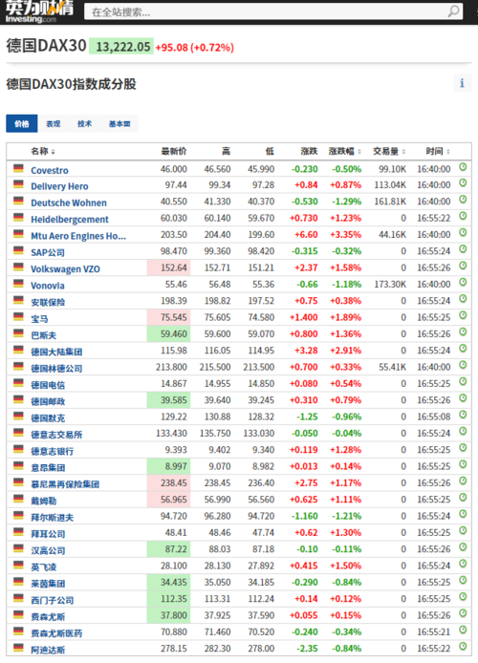
Task: Click the volume value 173.30K
Action: click(390, 284)
